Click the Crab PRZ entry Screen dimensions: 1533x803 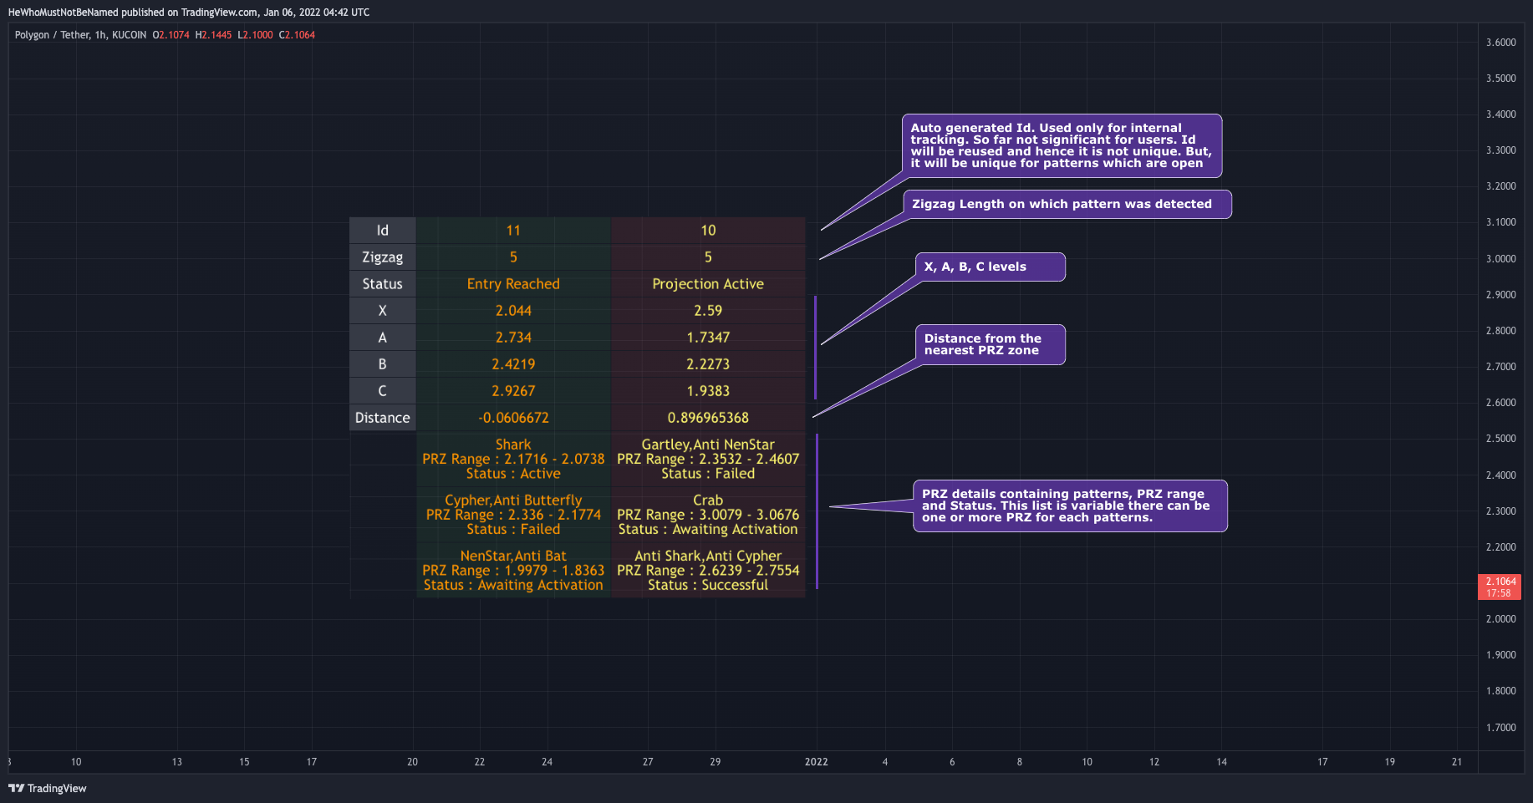pyautogui.click(x=708, y=515)
